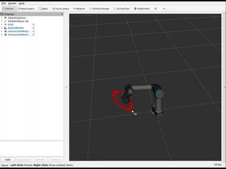Expand the Global Status tree row
Image resolution: width=226 pixels, height=169 pixels.
[2, 21]
